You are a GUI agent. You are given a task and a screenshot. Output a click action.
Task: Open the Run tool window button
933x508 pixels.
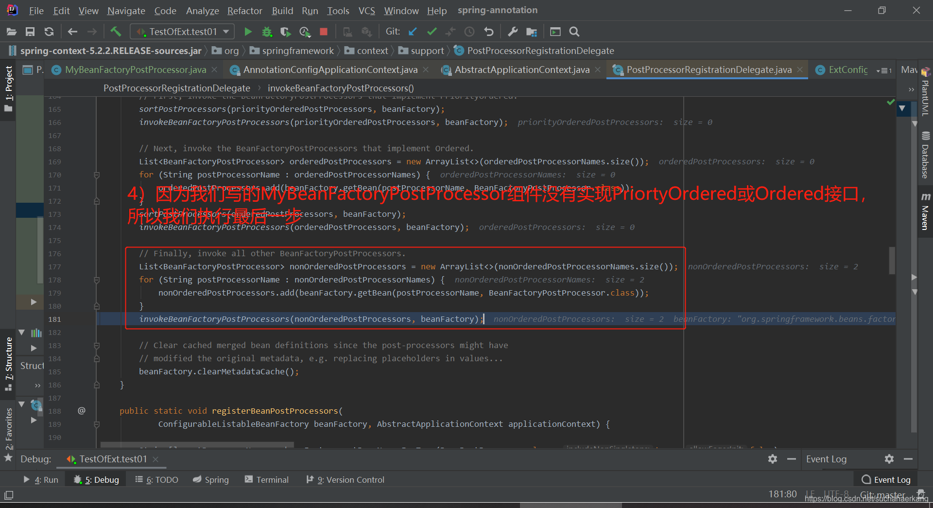(x=41, y=480)
